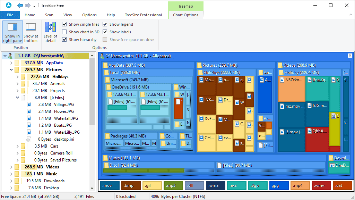Collapse the Pictures folder node

click(11, 69)
